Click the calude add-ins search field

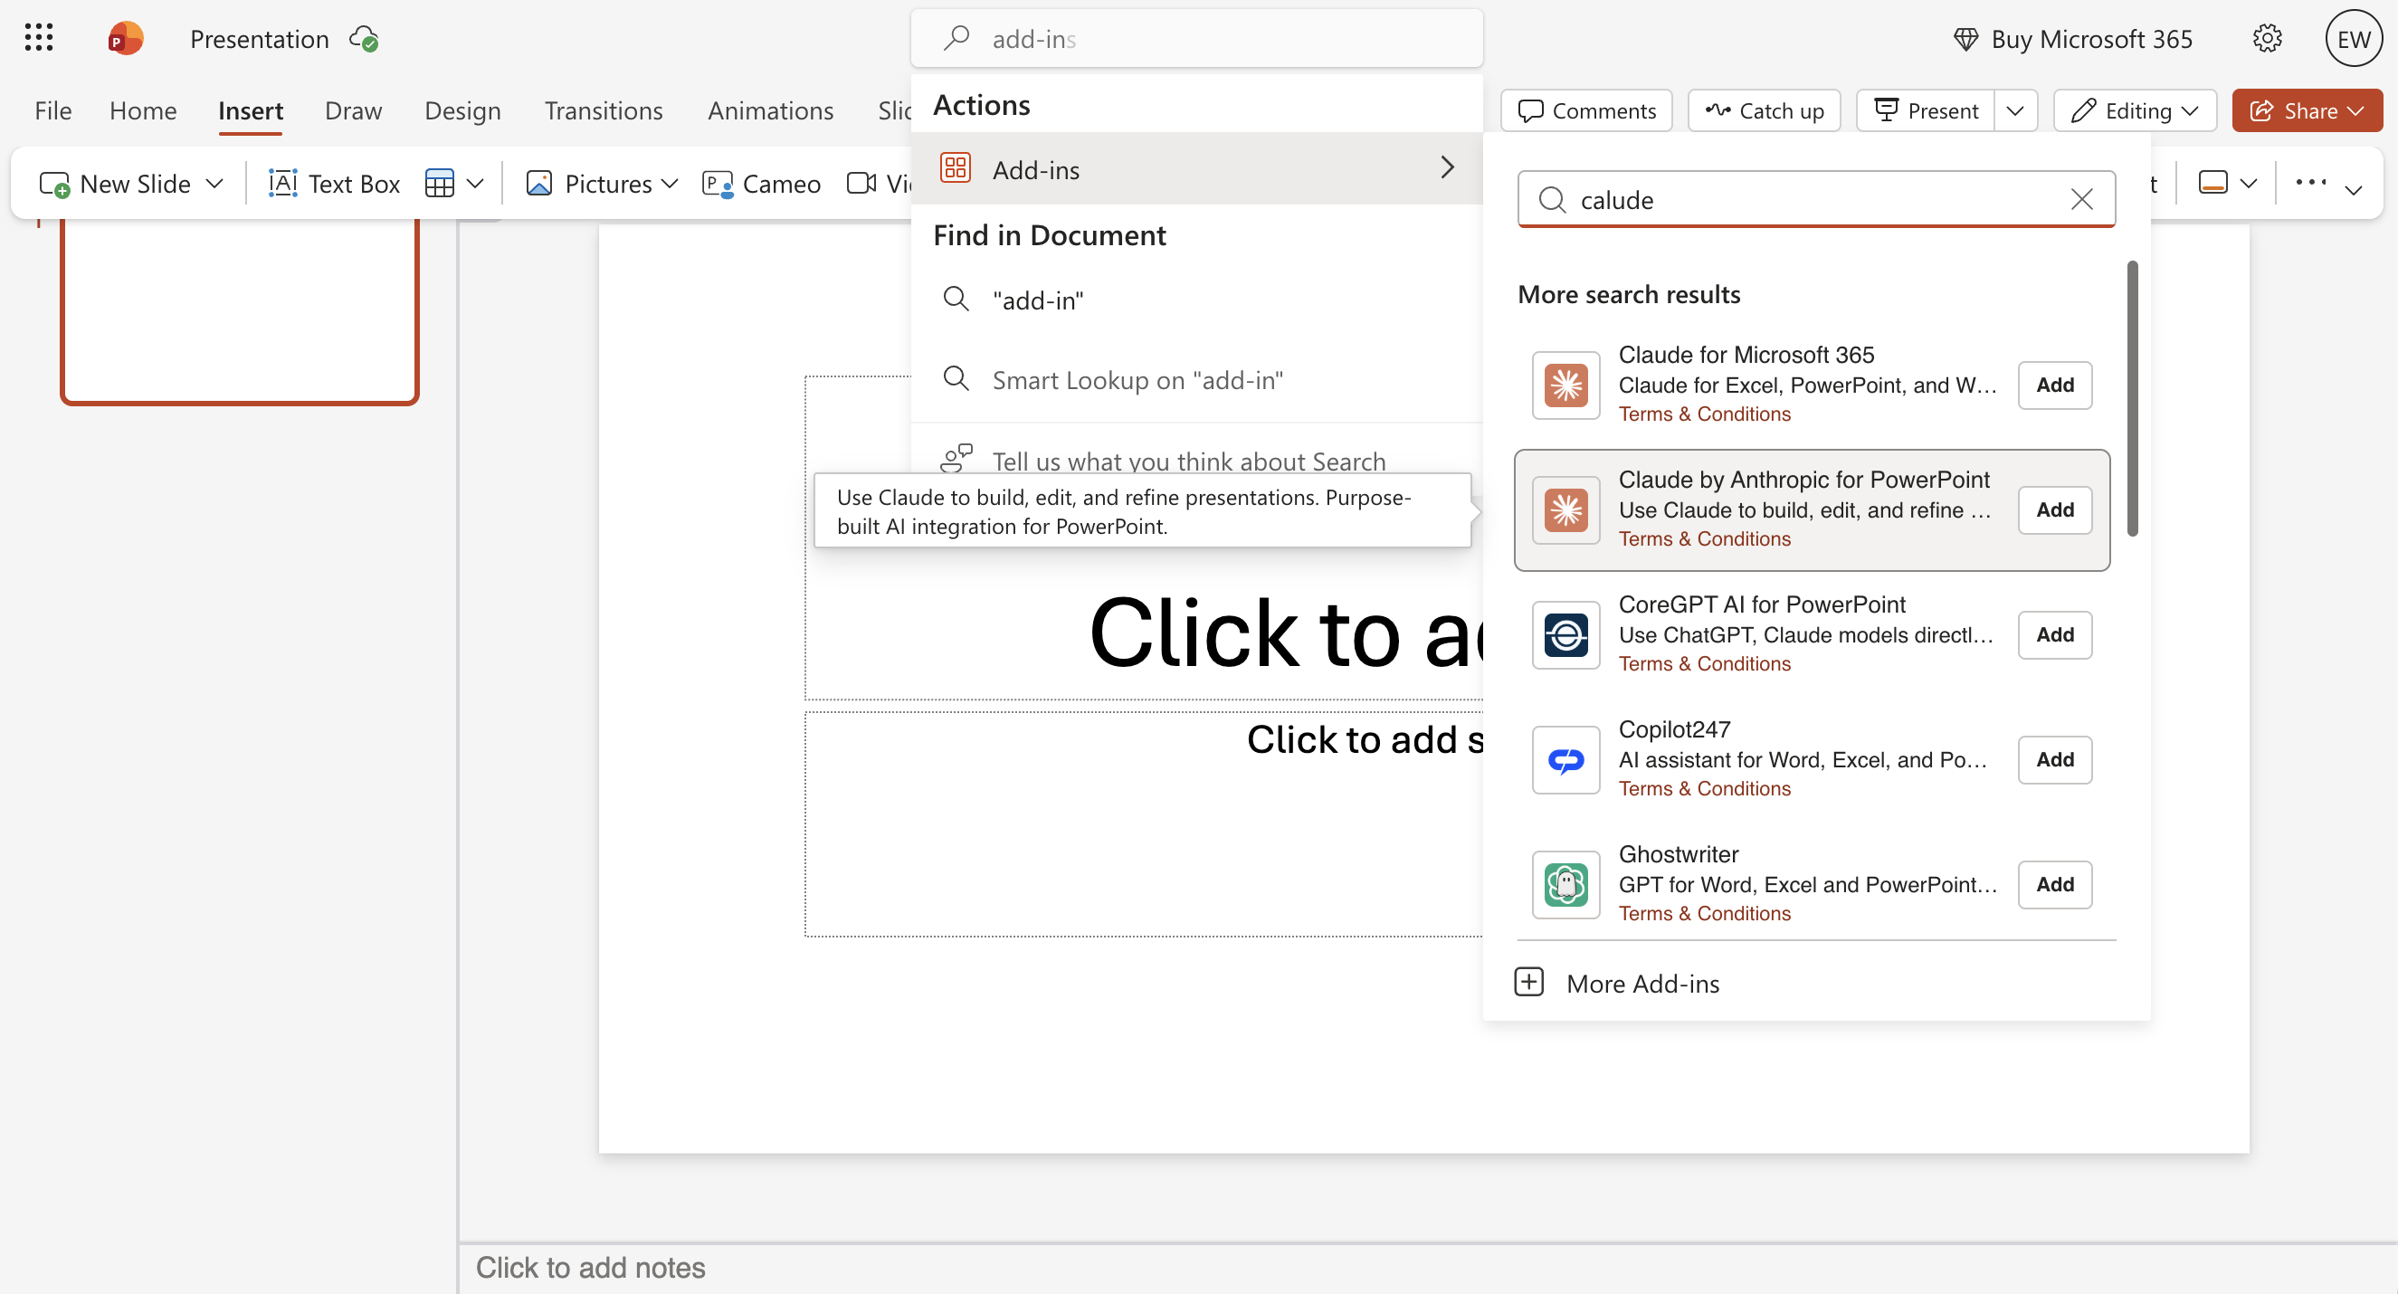pyautogui.click(x=1815, y=199)
